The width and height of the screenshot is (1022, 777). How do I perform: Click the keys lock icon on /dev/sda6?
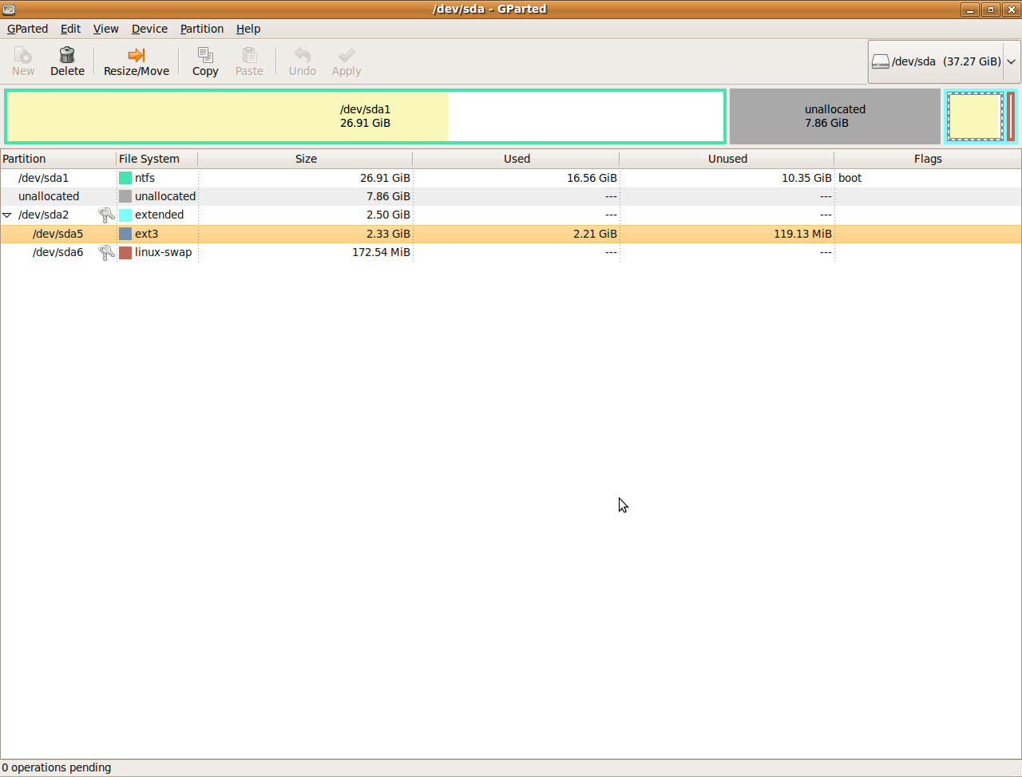[106, 252]
